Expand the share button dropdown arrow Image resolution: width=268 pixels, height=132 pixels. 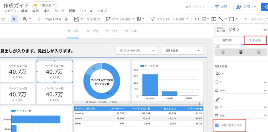[255, 7]
